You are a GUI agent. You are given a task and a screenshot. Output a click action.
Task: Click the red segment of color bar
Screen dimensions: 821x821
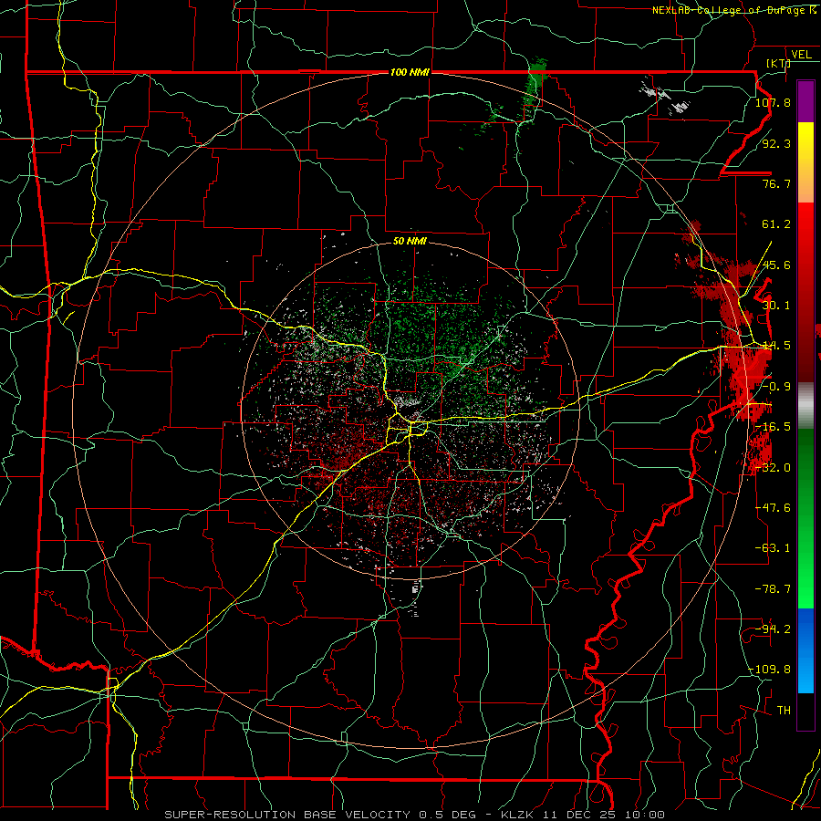coord(805,292)
